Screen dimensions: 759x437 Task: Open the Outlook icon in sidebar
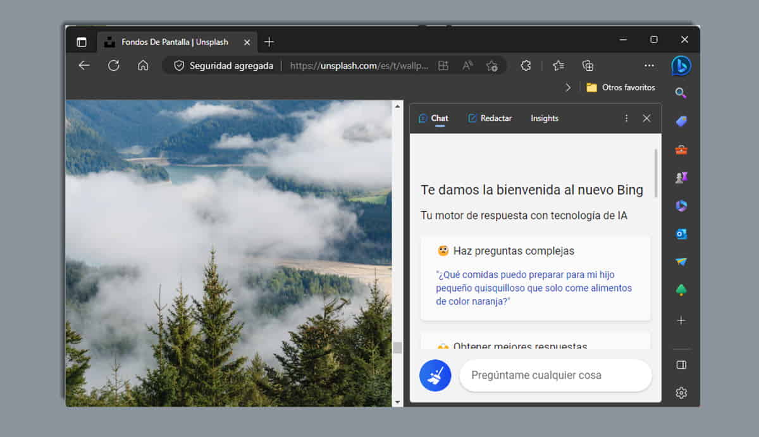tap(681, 234)
